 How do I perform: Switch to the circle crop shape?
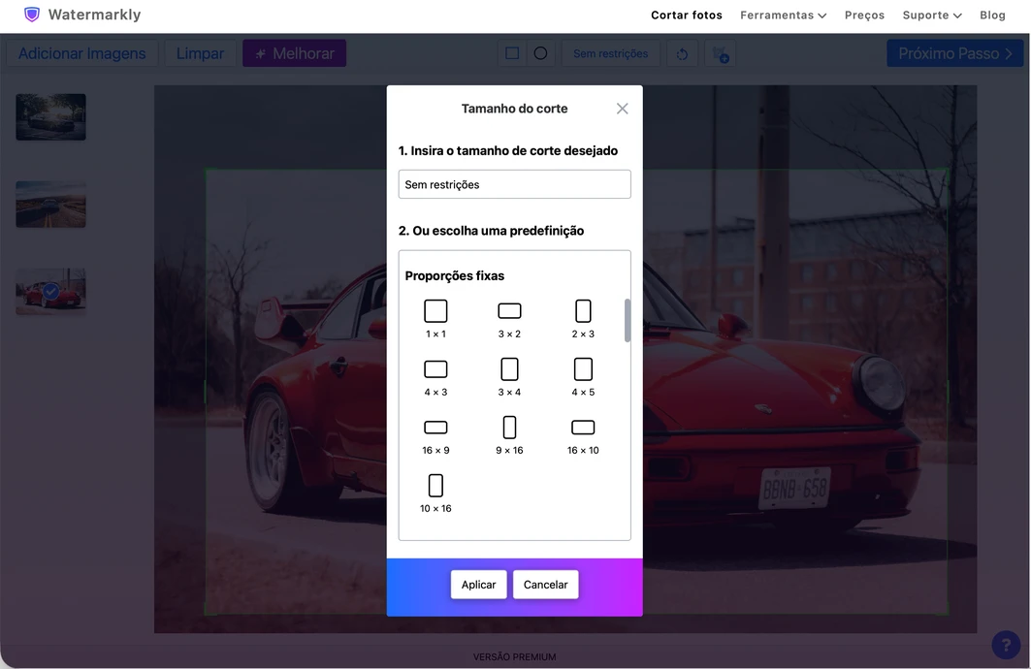pos(540,53)
